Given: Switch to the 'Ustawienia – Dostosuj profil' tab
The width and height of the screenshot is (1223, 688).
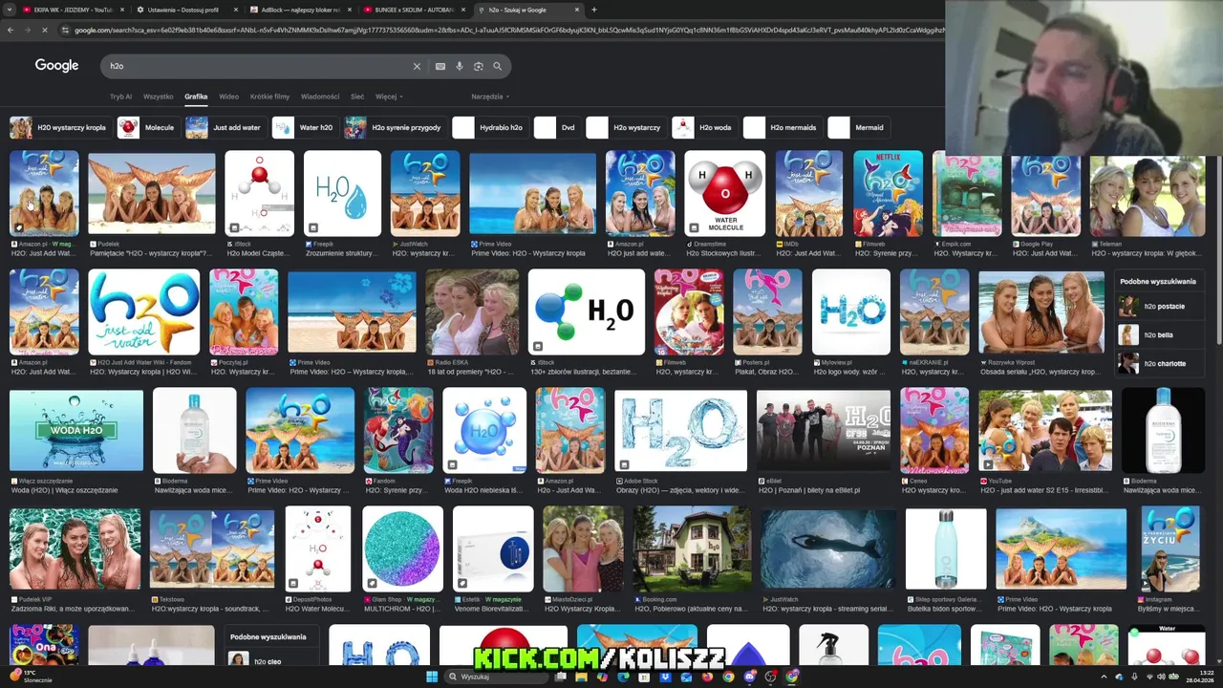Looking at the screenshot, I should pos(184,10).
